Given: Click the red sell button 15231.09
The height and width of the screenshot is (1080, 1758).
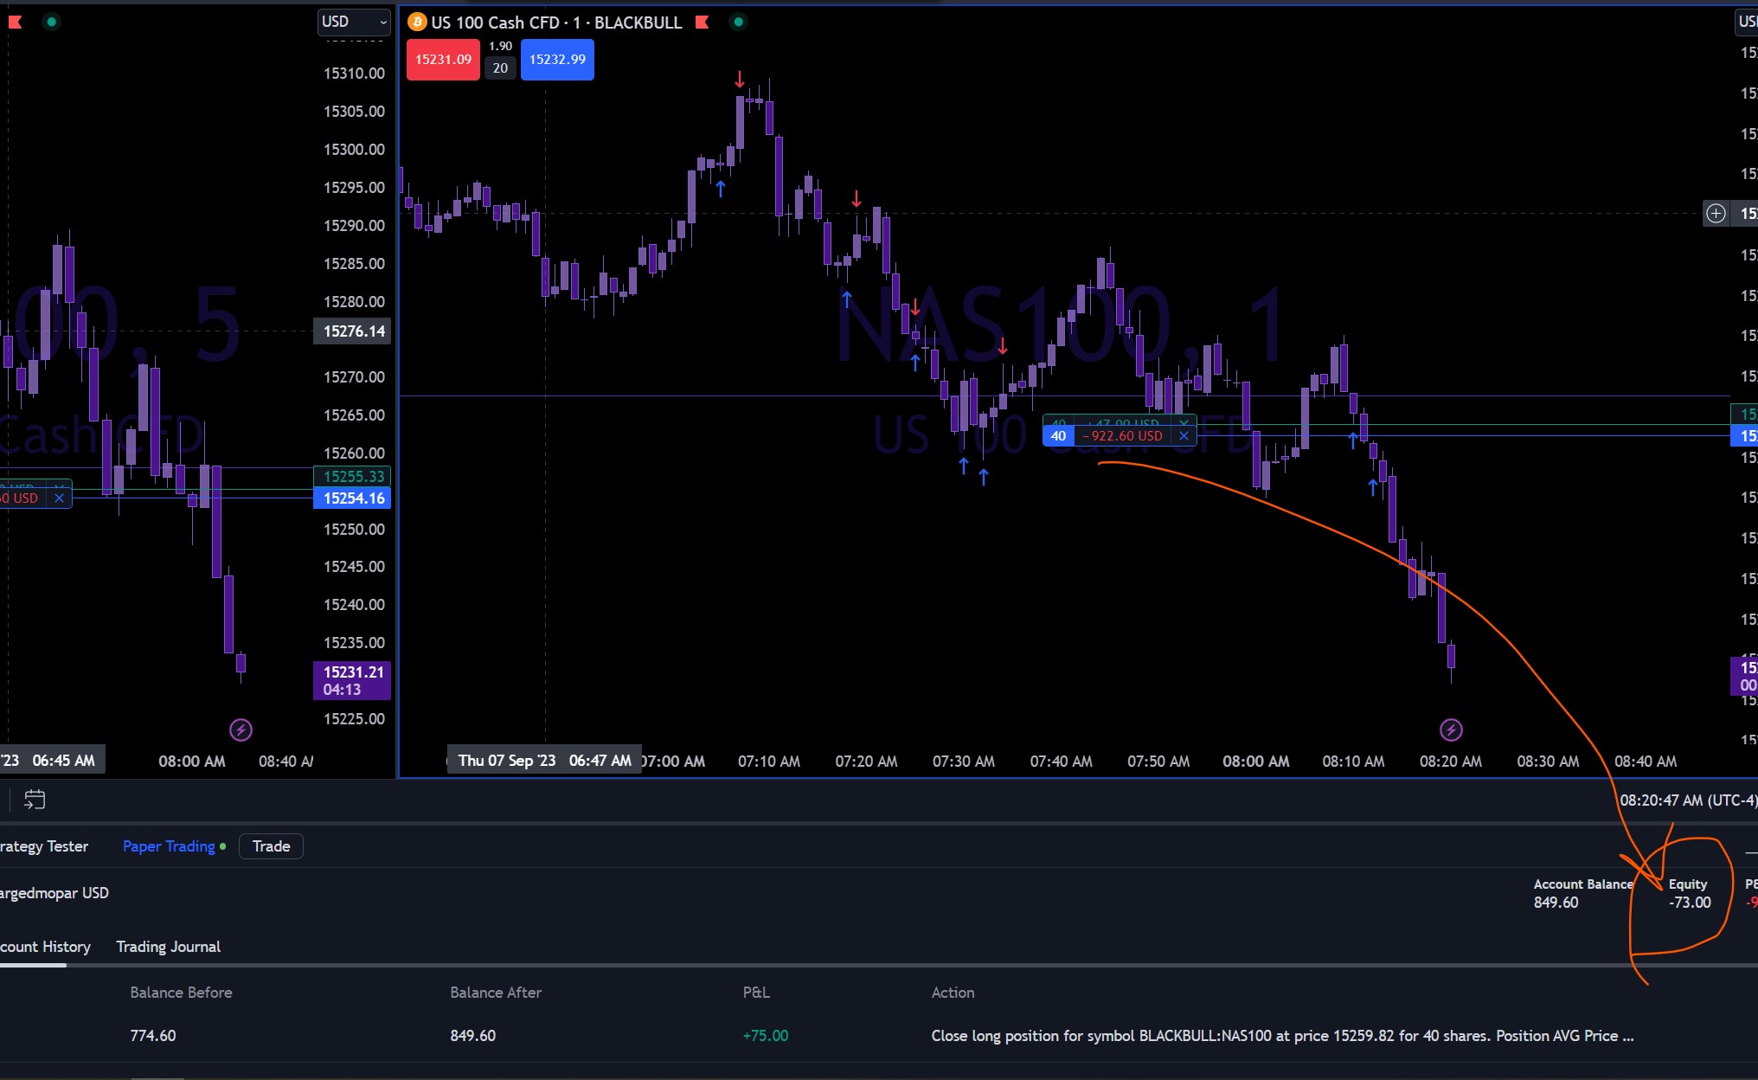Looking at the screenshot, I should [x=443, y=60].
